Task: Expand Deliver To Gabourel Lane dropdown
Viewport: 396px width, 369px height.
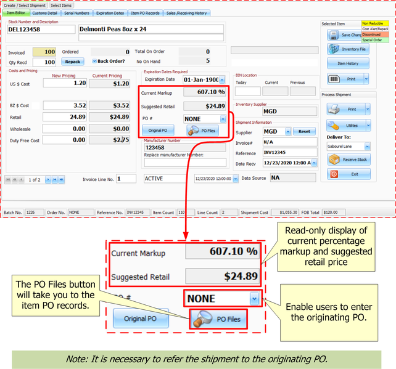Action: coord(368,146)
